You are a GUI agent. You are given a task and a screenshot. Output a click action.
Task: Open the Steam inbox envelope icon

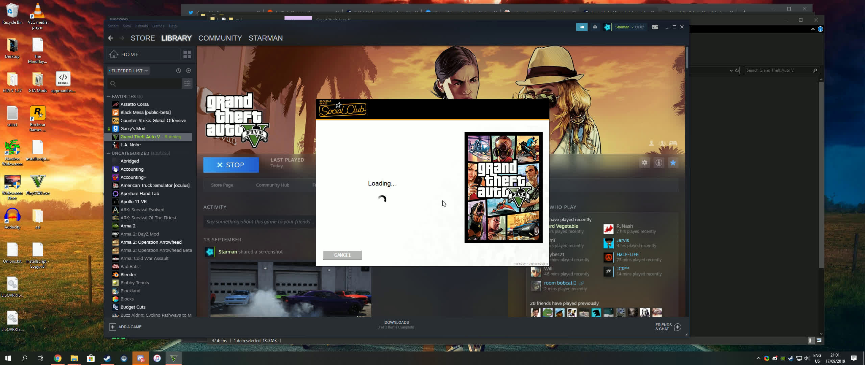click(x=595, y=27)
